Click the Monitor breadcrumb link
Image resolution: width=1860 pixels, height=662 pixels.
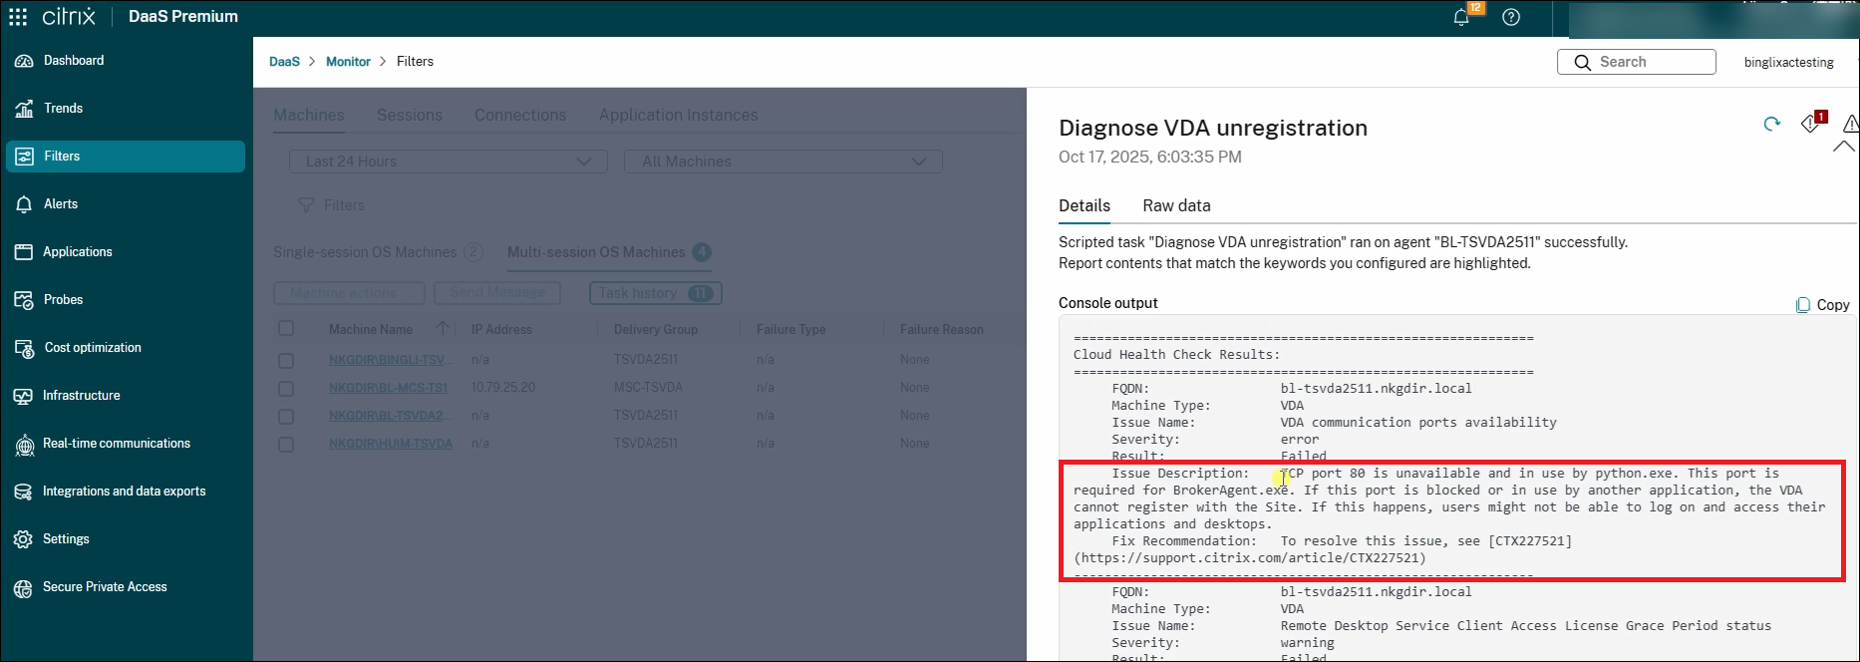click(x=348, y=62)
